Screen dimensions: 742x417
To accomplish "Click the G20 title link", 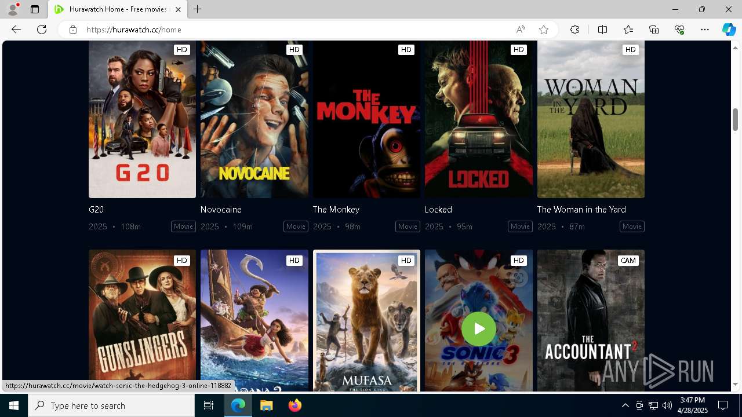I will [x=96, y=210].
